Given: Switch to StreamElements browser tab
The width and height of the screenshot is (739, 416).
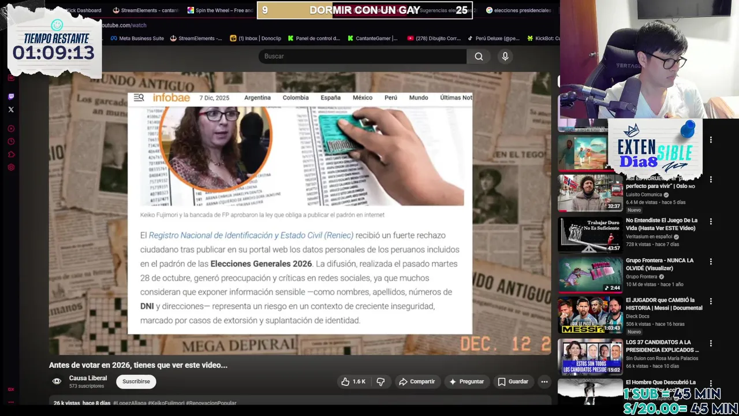Looking at the screenshot, I should click(145, 10).
